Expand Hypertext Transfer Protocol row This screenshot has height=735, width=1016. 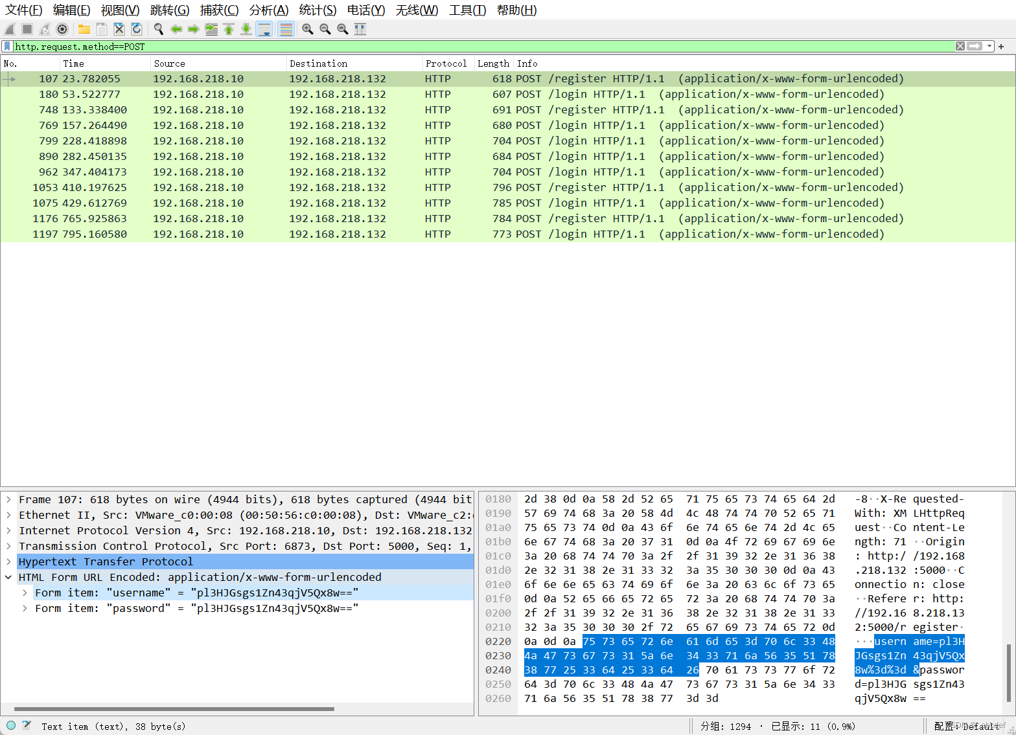point(8,561)
